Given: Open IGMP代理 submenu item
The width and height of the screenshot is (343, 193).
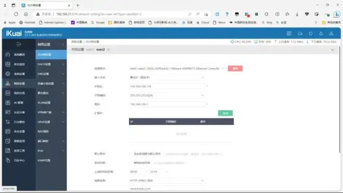Looking at the screenshot, I should 51,160.
